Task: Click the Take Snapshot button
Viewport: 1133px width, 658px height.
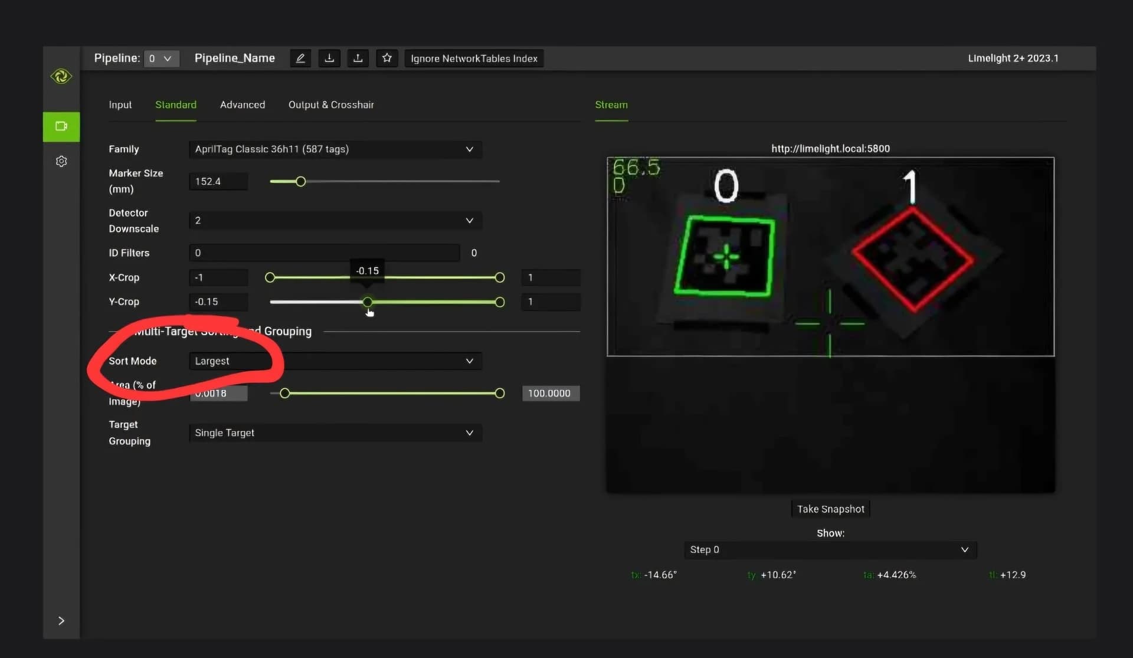Action: (x=830, y=509)
